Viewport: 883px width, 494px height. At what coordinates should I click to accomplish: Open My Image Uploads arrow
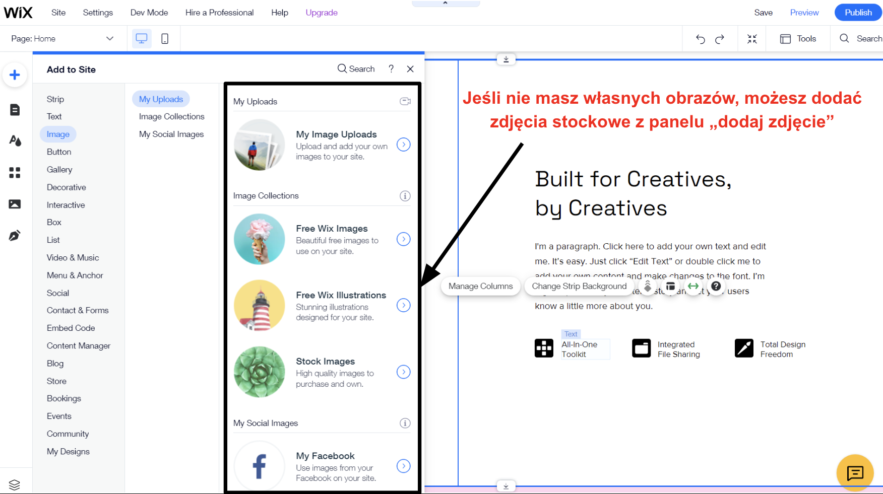click(x=404, y=145)
